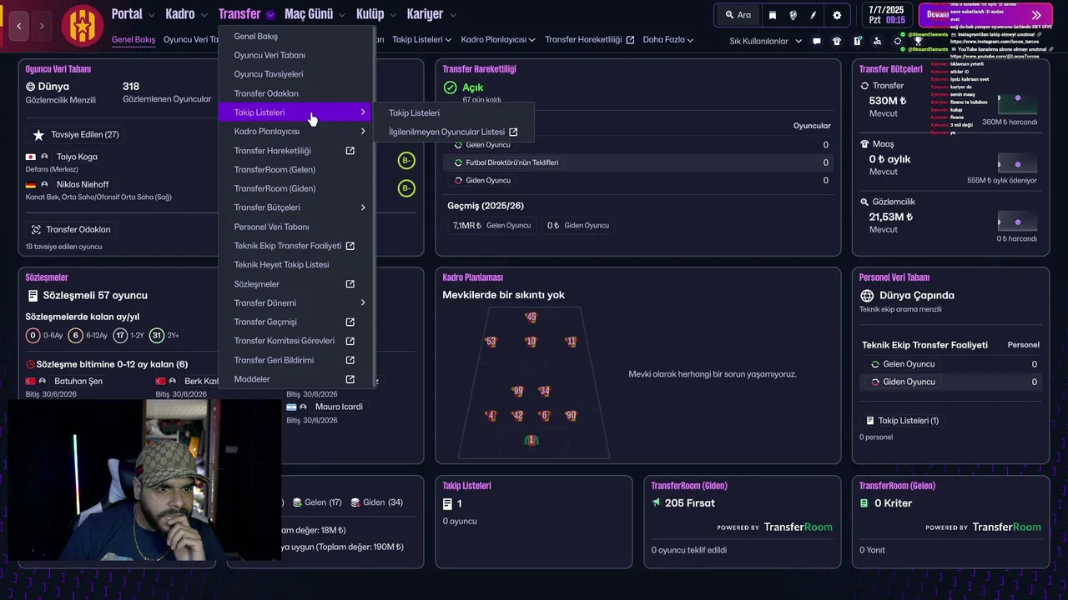Select the goalkeeper number 1 on pitch

point(531,440)
